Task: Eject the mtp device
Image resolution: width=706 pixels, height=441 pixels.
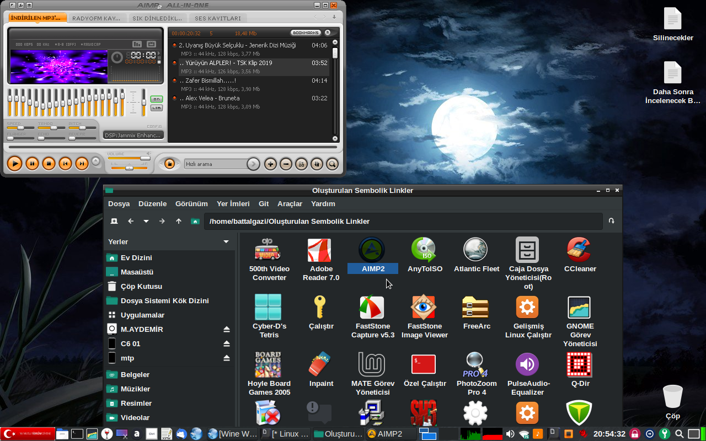Action: (x=226, y=358)
